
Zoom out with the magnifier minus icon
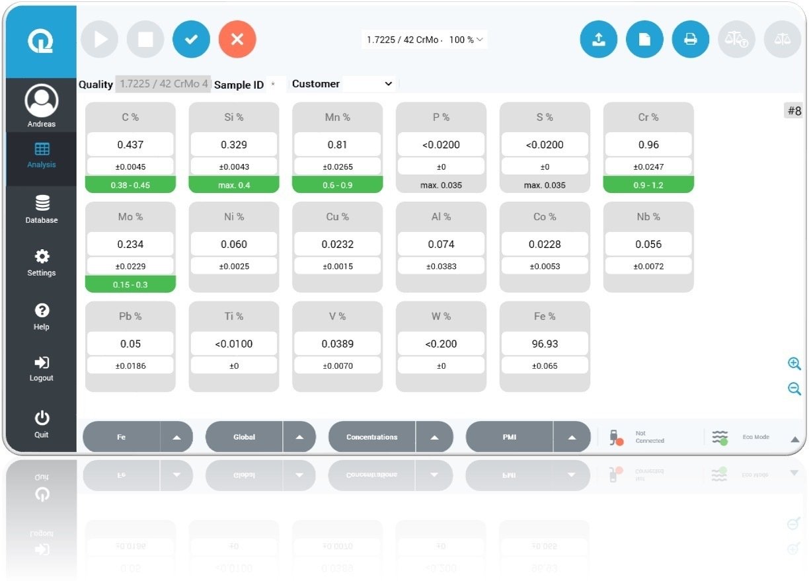pos(794,389)
